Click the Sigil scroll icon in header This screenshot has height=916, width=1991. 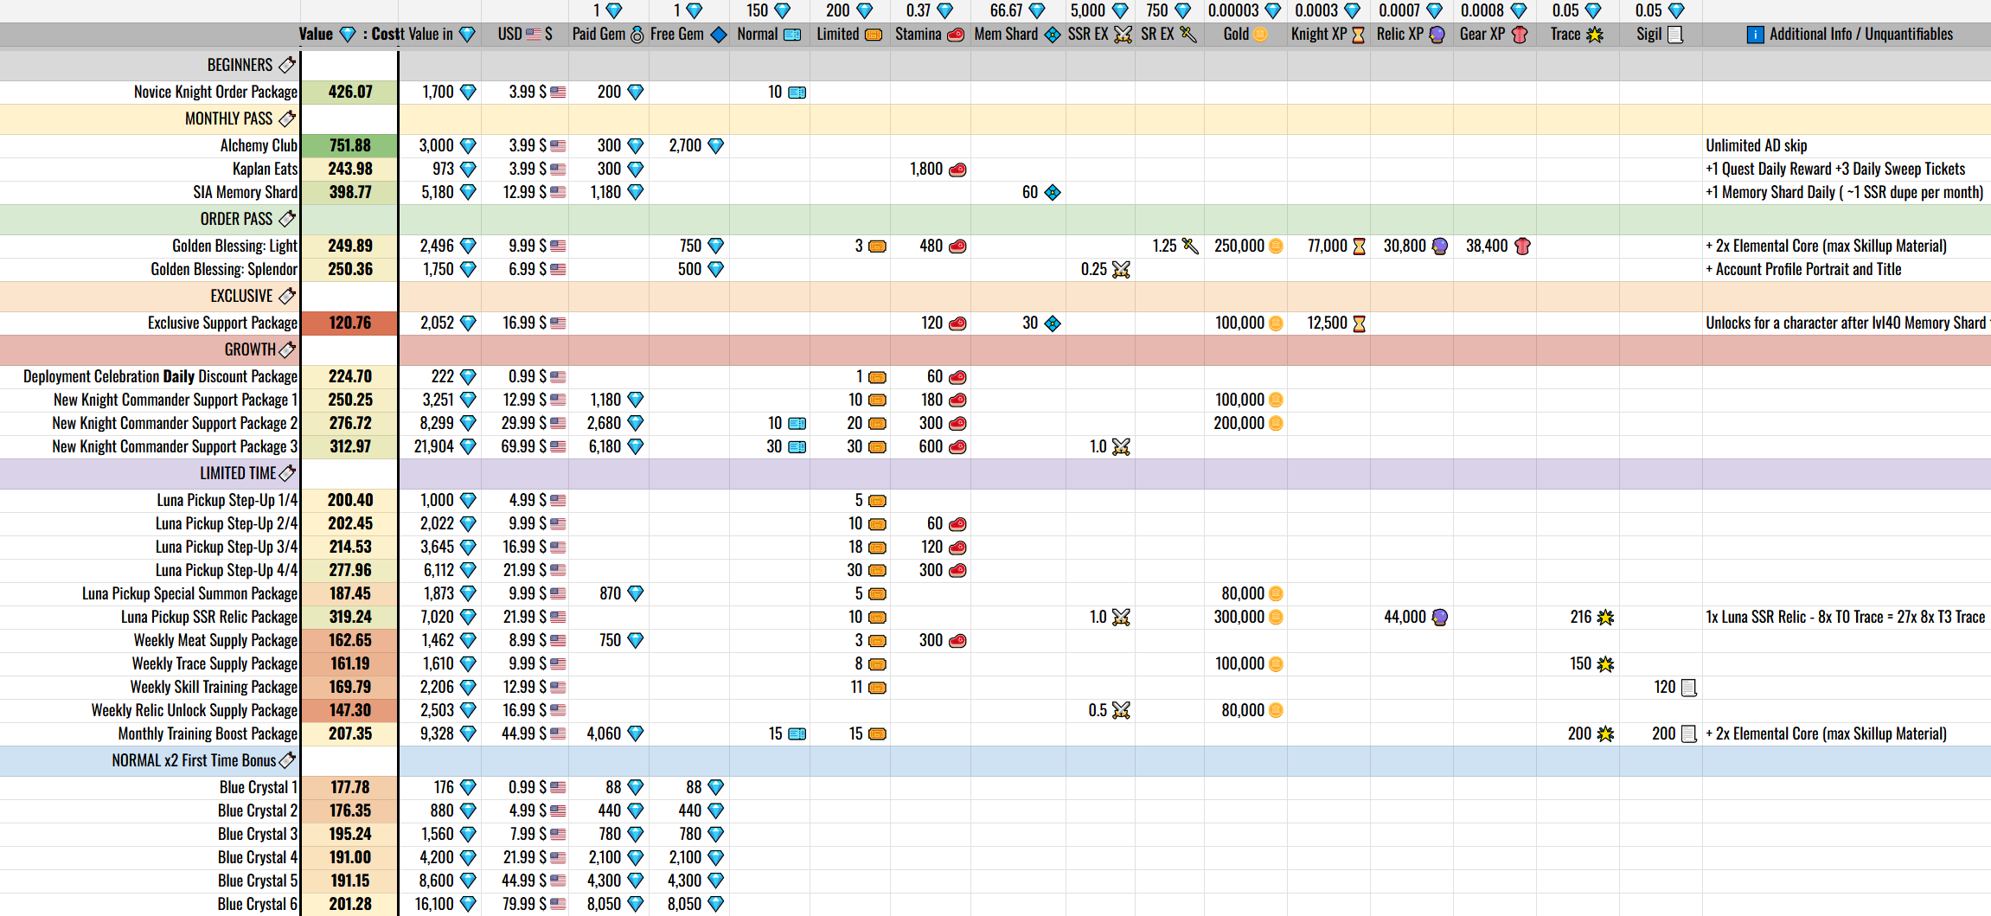click(x=1675, y=35)
